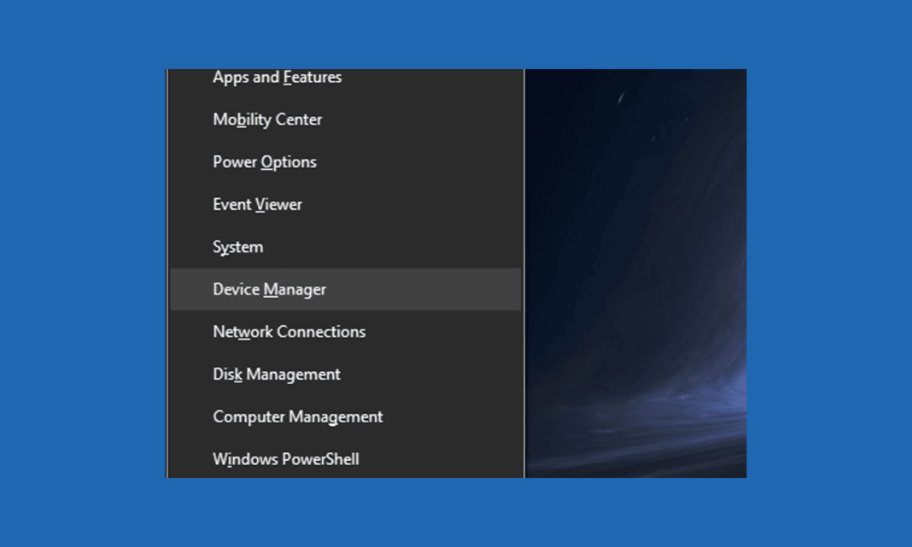
Task: Launch Computer Management console
Action: 298,416
